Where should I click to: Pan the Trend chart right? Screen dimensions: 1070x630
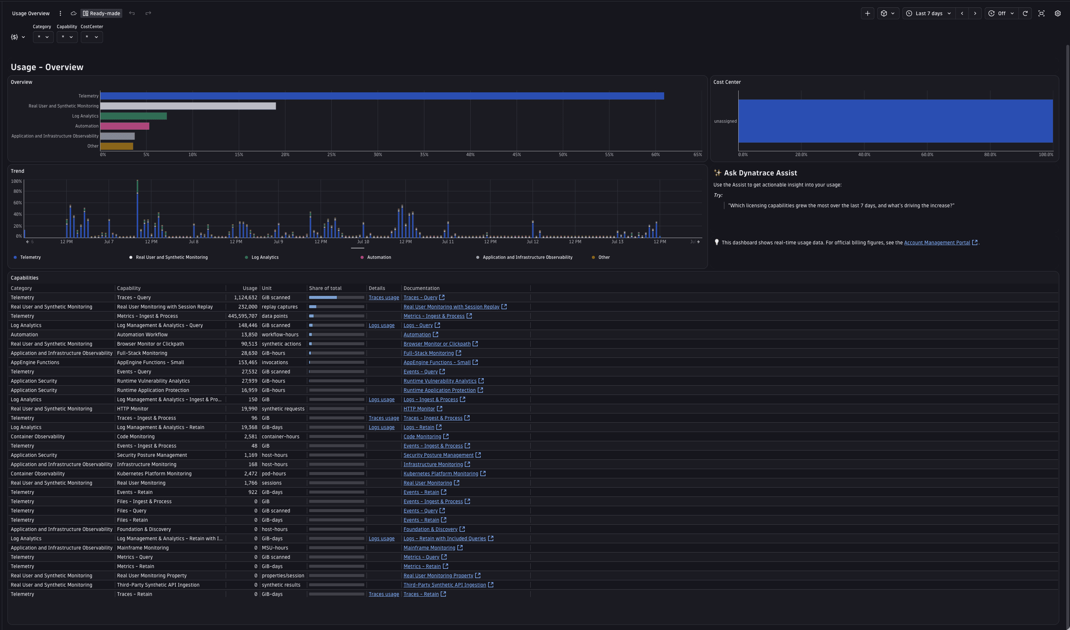pyautogui.click(x=699, y=242)
